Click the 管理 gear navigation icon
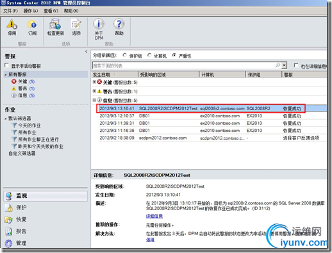The height and width of the screenshot is (253, 332). 9,243
